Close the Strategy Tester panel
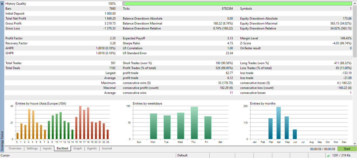 point(2,4)
